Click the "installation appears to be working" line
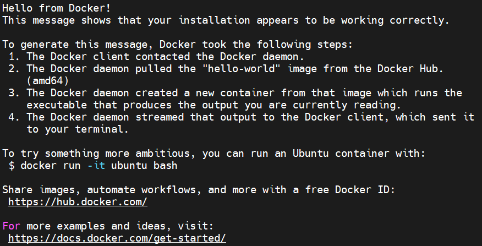 click(226, 21)
